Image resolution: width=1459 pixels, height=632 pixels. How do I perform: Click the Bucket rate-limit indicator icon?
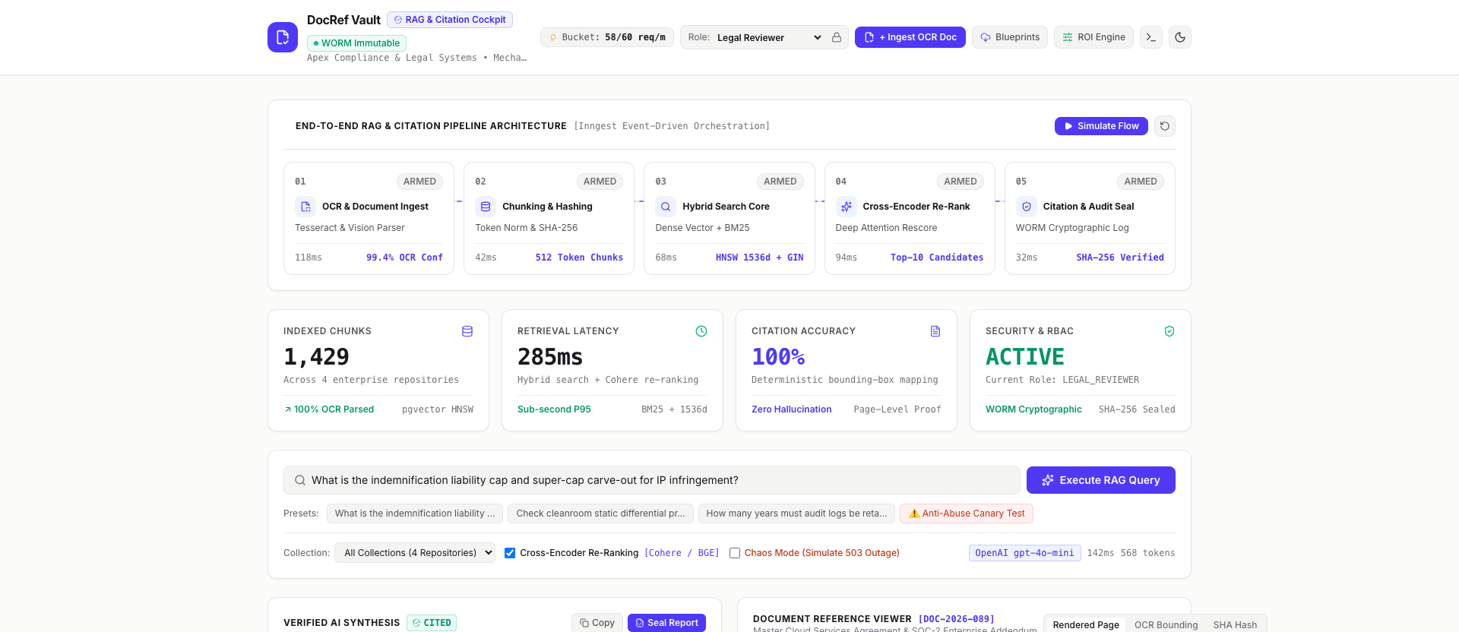(x=553, y=37)
